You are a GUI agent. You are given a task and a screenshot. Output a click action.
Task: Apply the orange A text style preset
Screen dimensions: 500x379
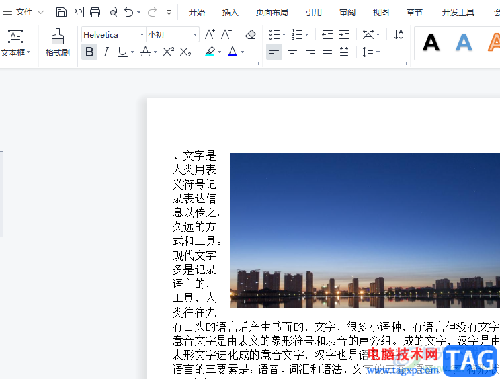(494, 42)
